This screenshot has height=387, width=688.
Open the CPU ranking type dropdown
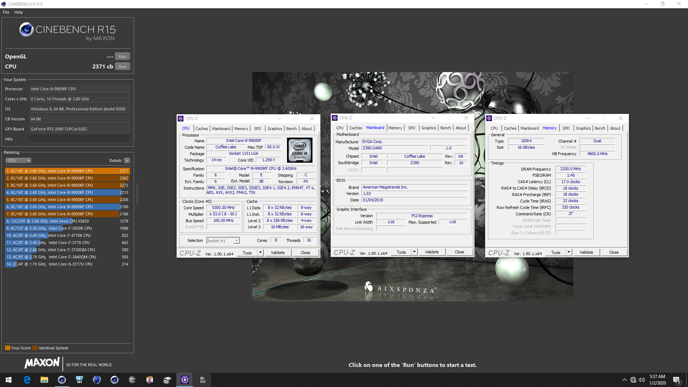tap(19, 161)
